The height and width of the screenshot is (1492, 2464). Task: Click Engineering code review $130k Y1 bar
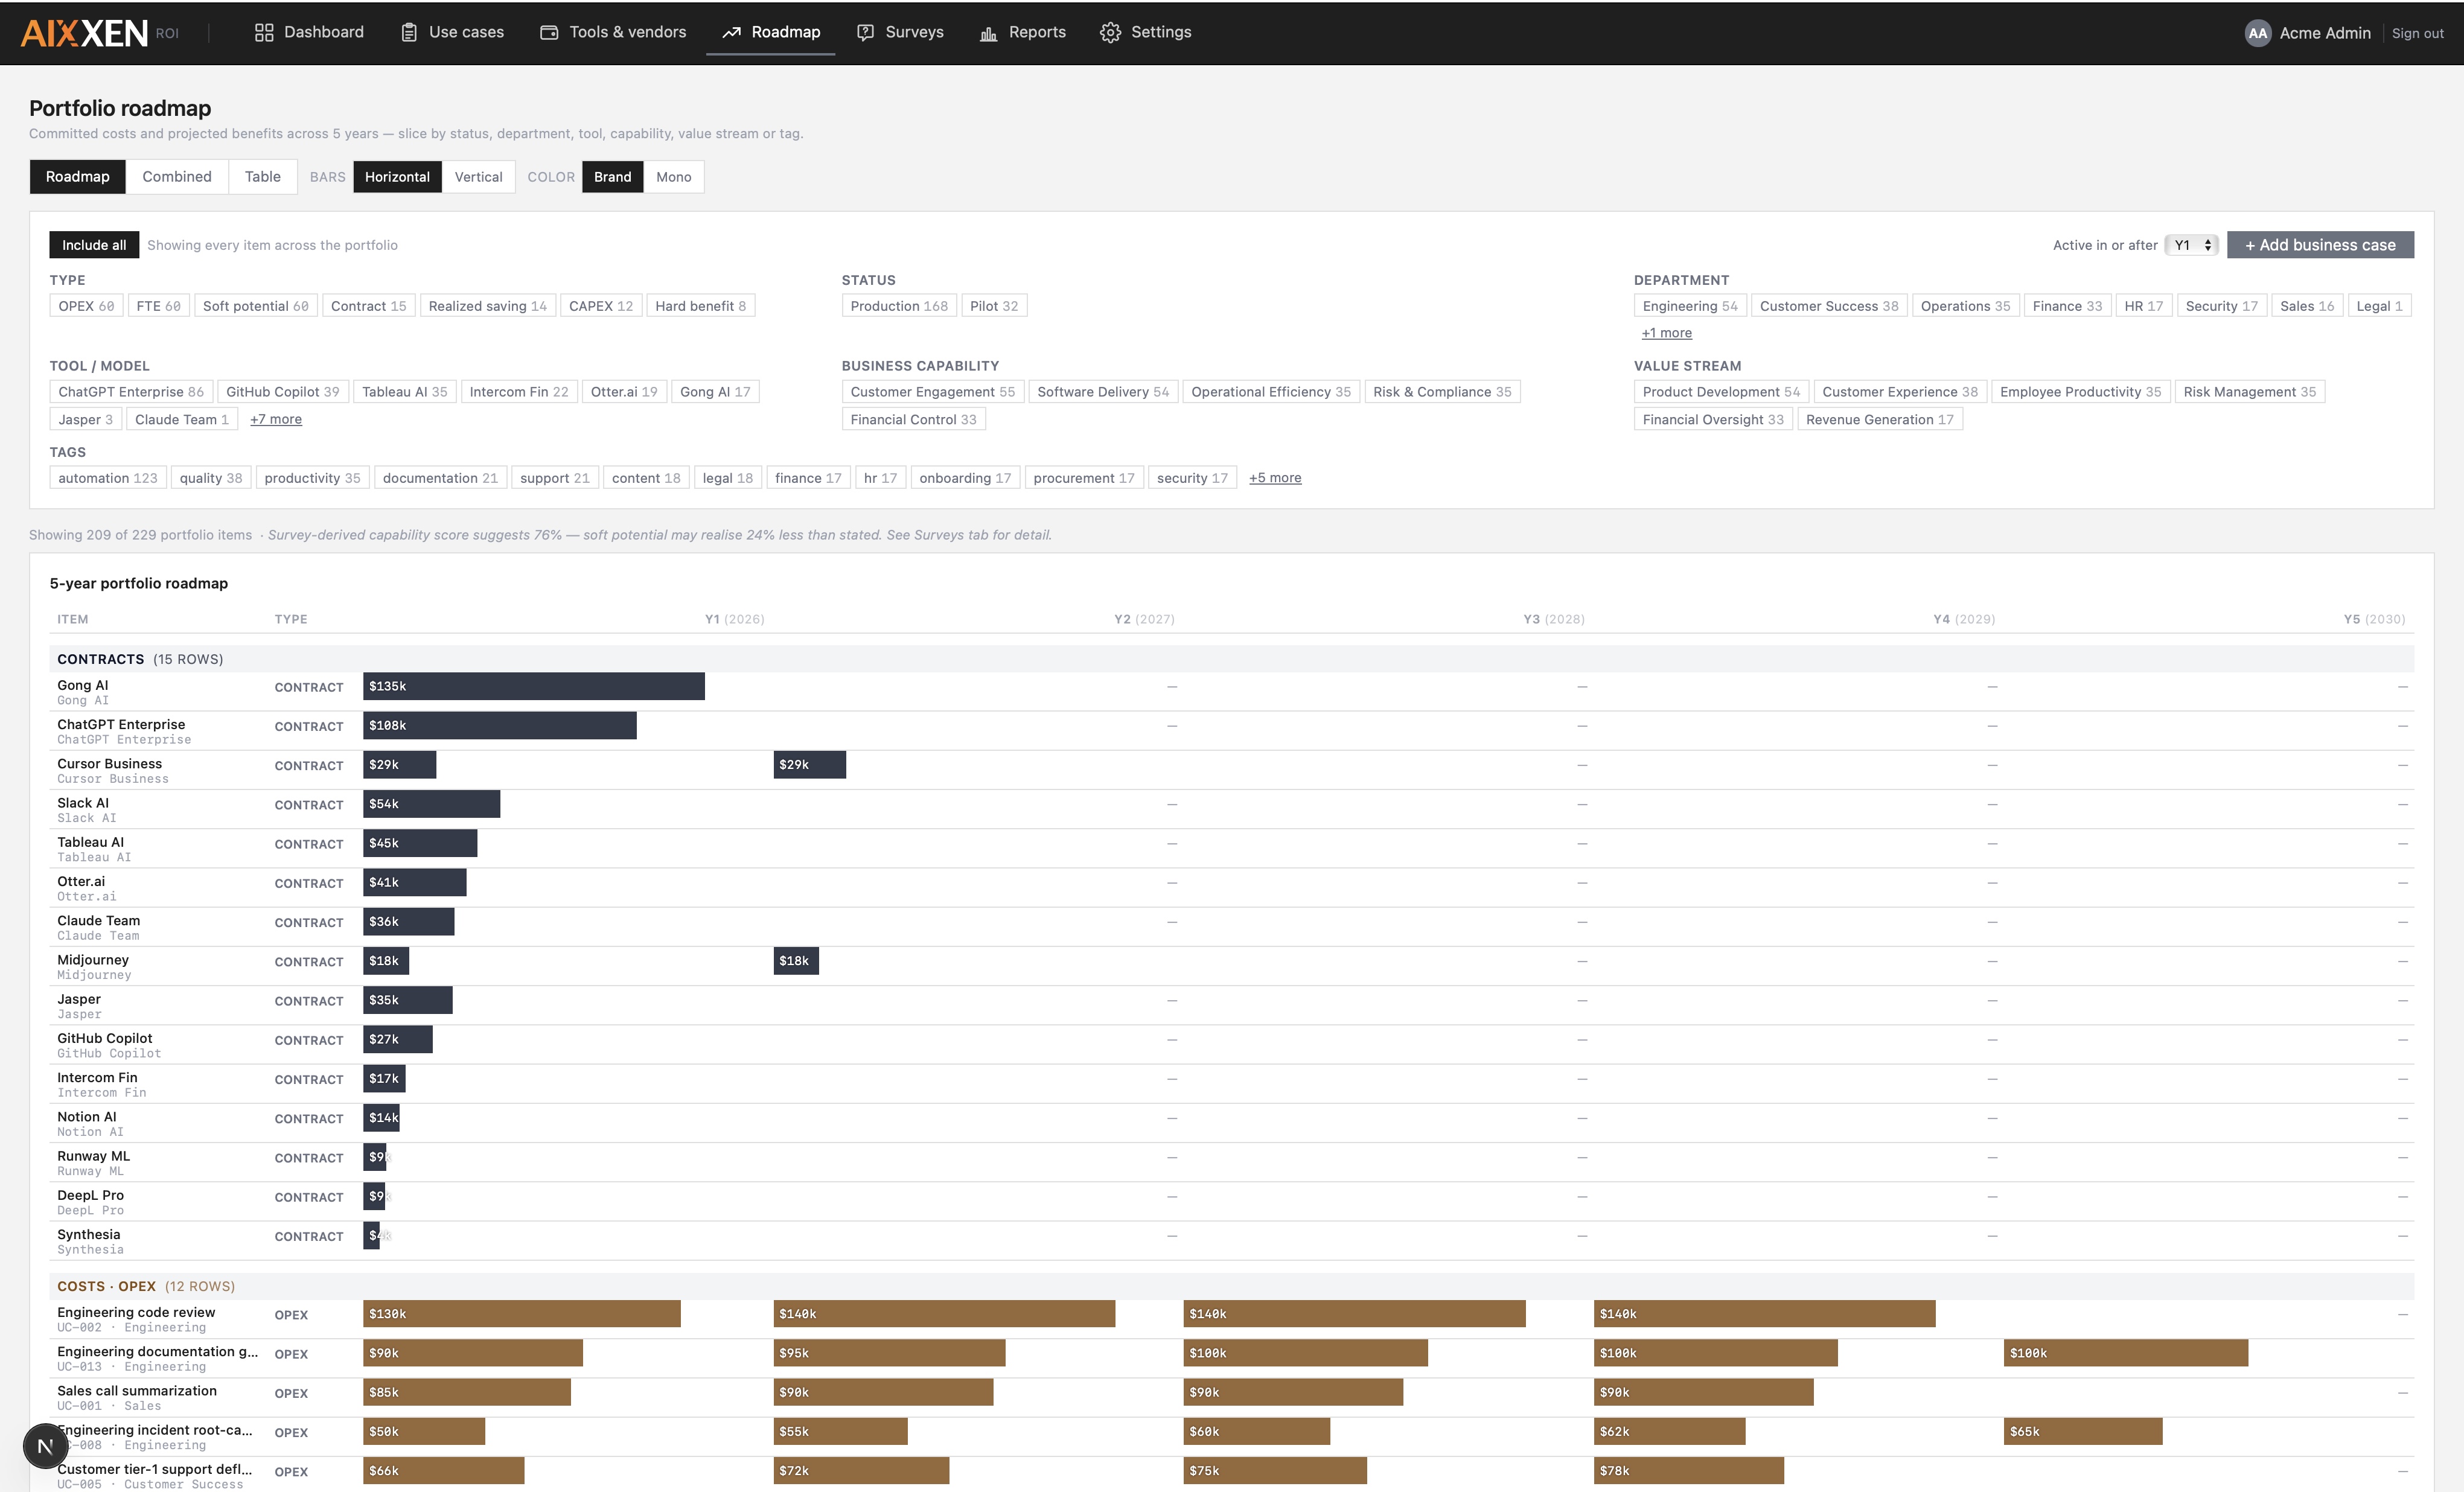[522, 1314]
